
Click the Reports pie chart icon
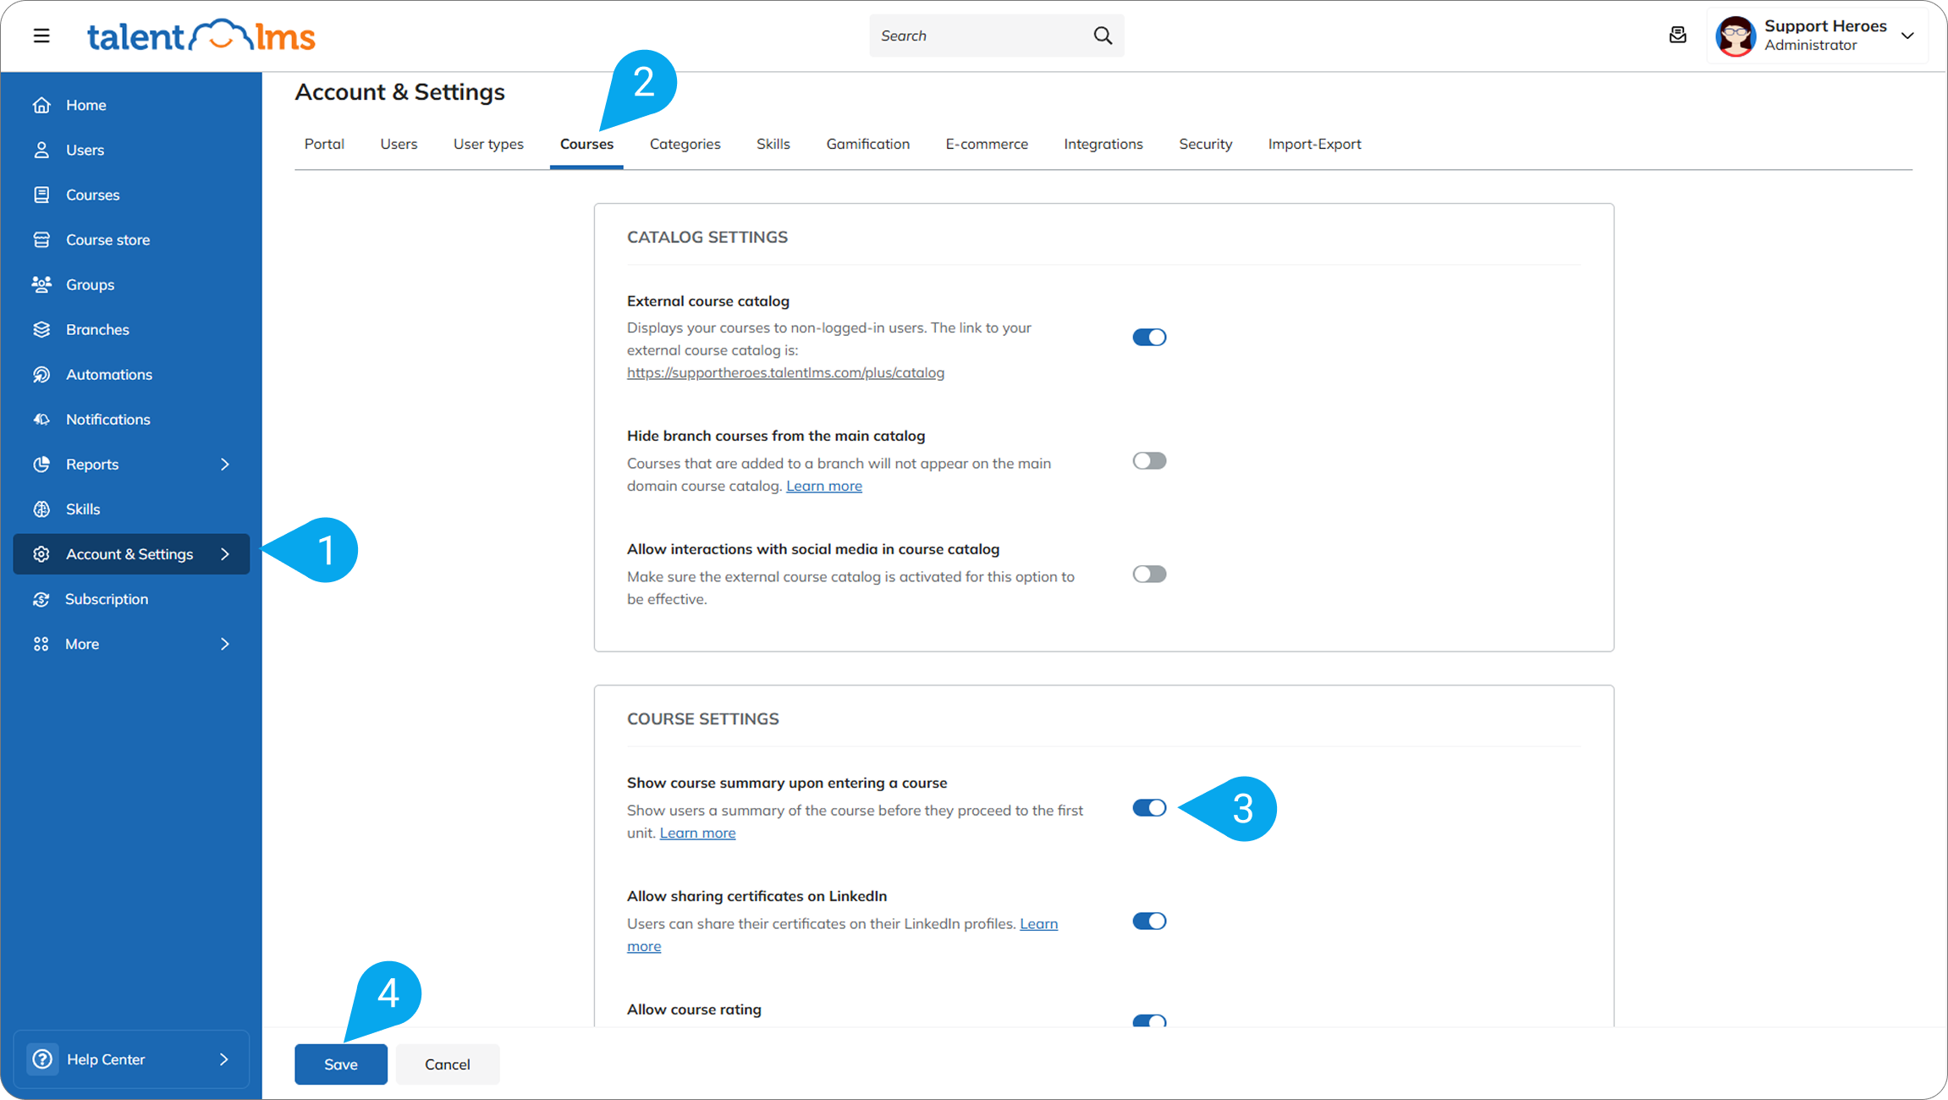[x=41, y=464]
